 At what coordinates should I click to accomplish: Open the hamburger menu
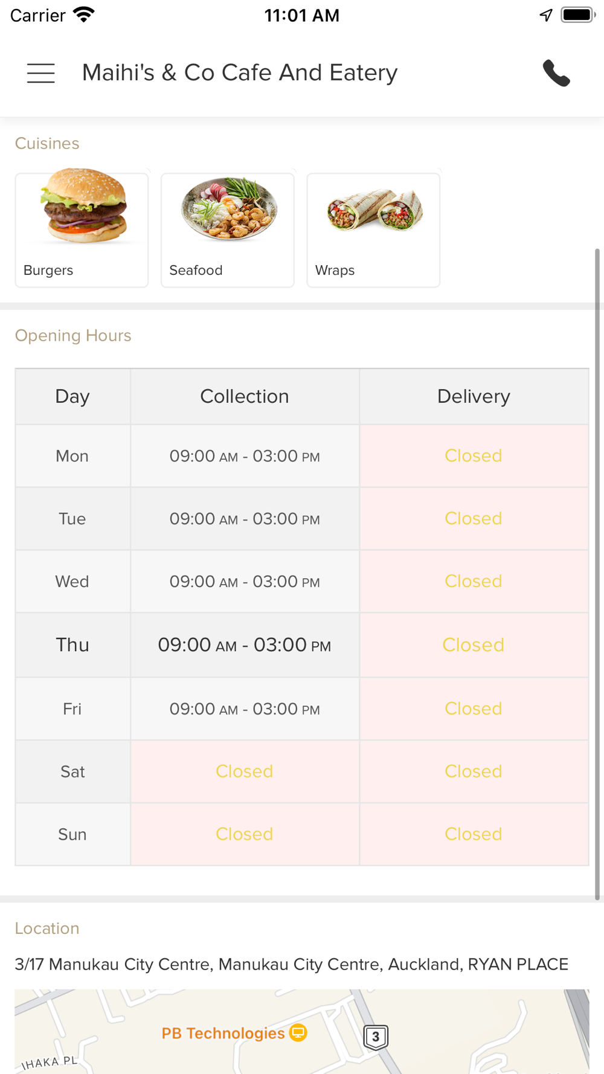(x=41, y=73)
